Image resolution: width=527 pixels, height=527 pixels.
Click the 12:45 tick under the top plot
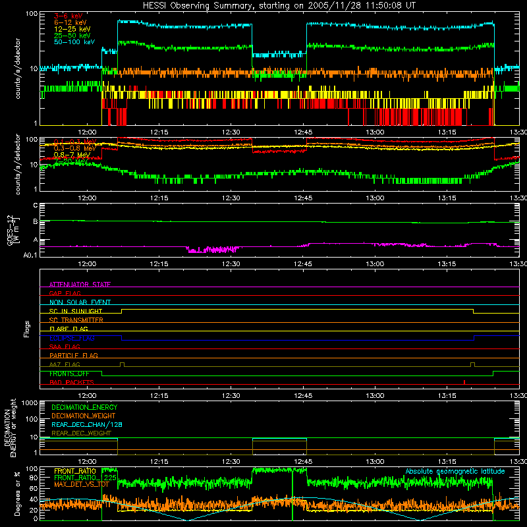coord(303,132)
